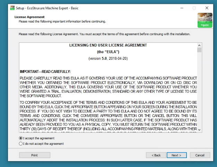Screen dimensions: 217x167
Task: Click the license text scrollbar thumb
Action: tap(199, 50)
